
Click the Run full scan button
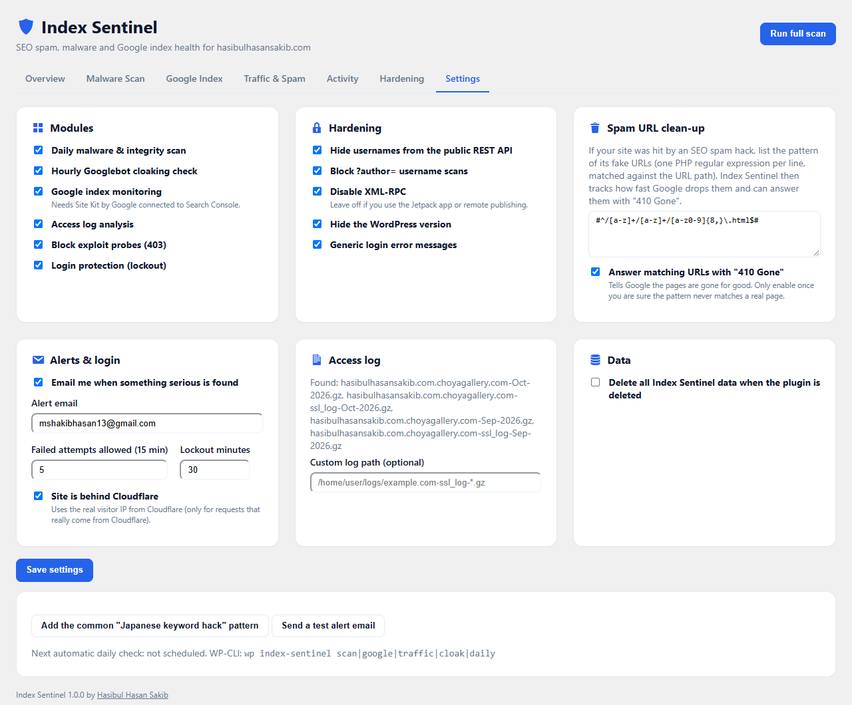coord(798,34)
